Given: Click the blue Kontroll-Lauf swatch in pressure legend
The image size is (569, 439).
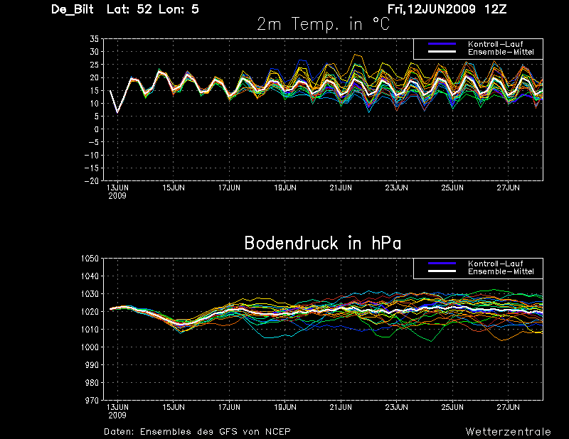Looking at the screenshot, I should (442, 264).
